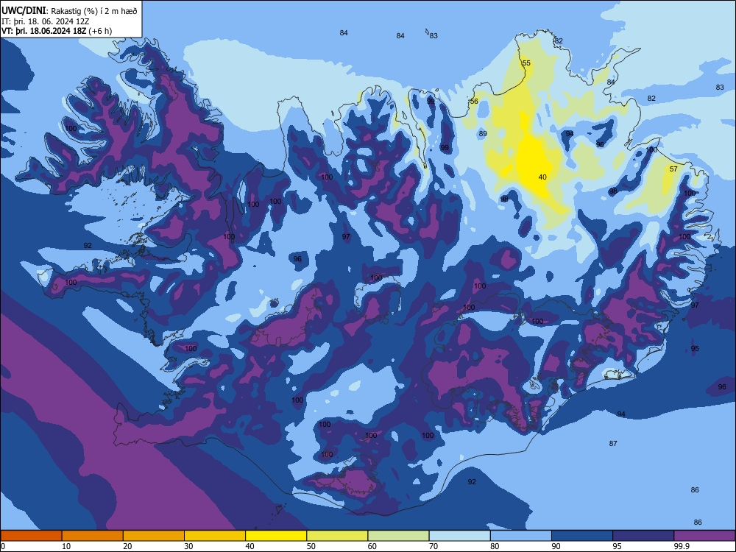
Task: Click the legend label 30
Action: pos(188,546)
